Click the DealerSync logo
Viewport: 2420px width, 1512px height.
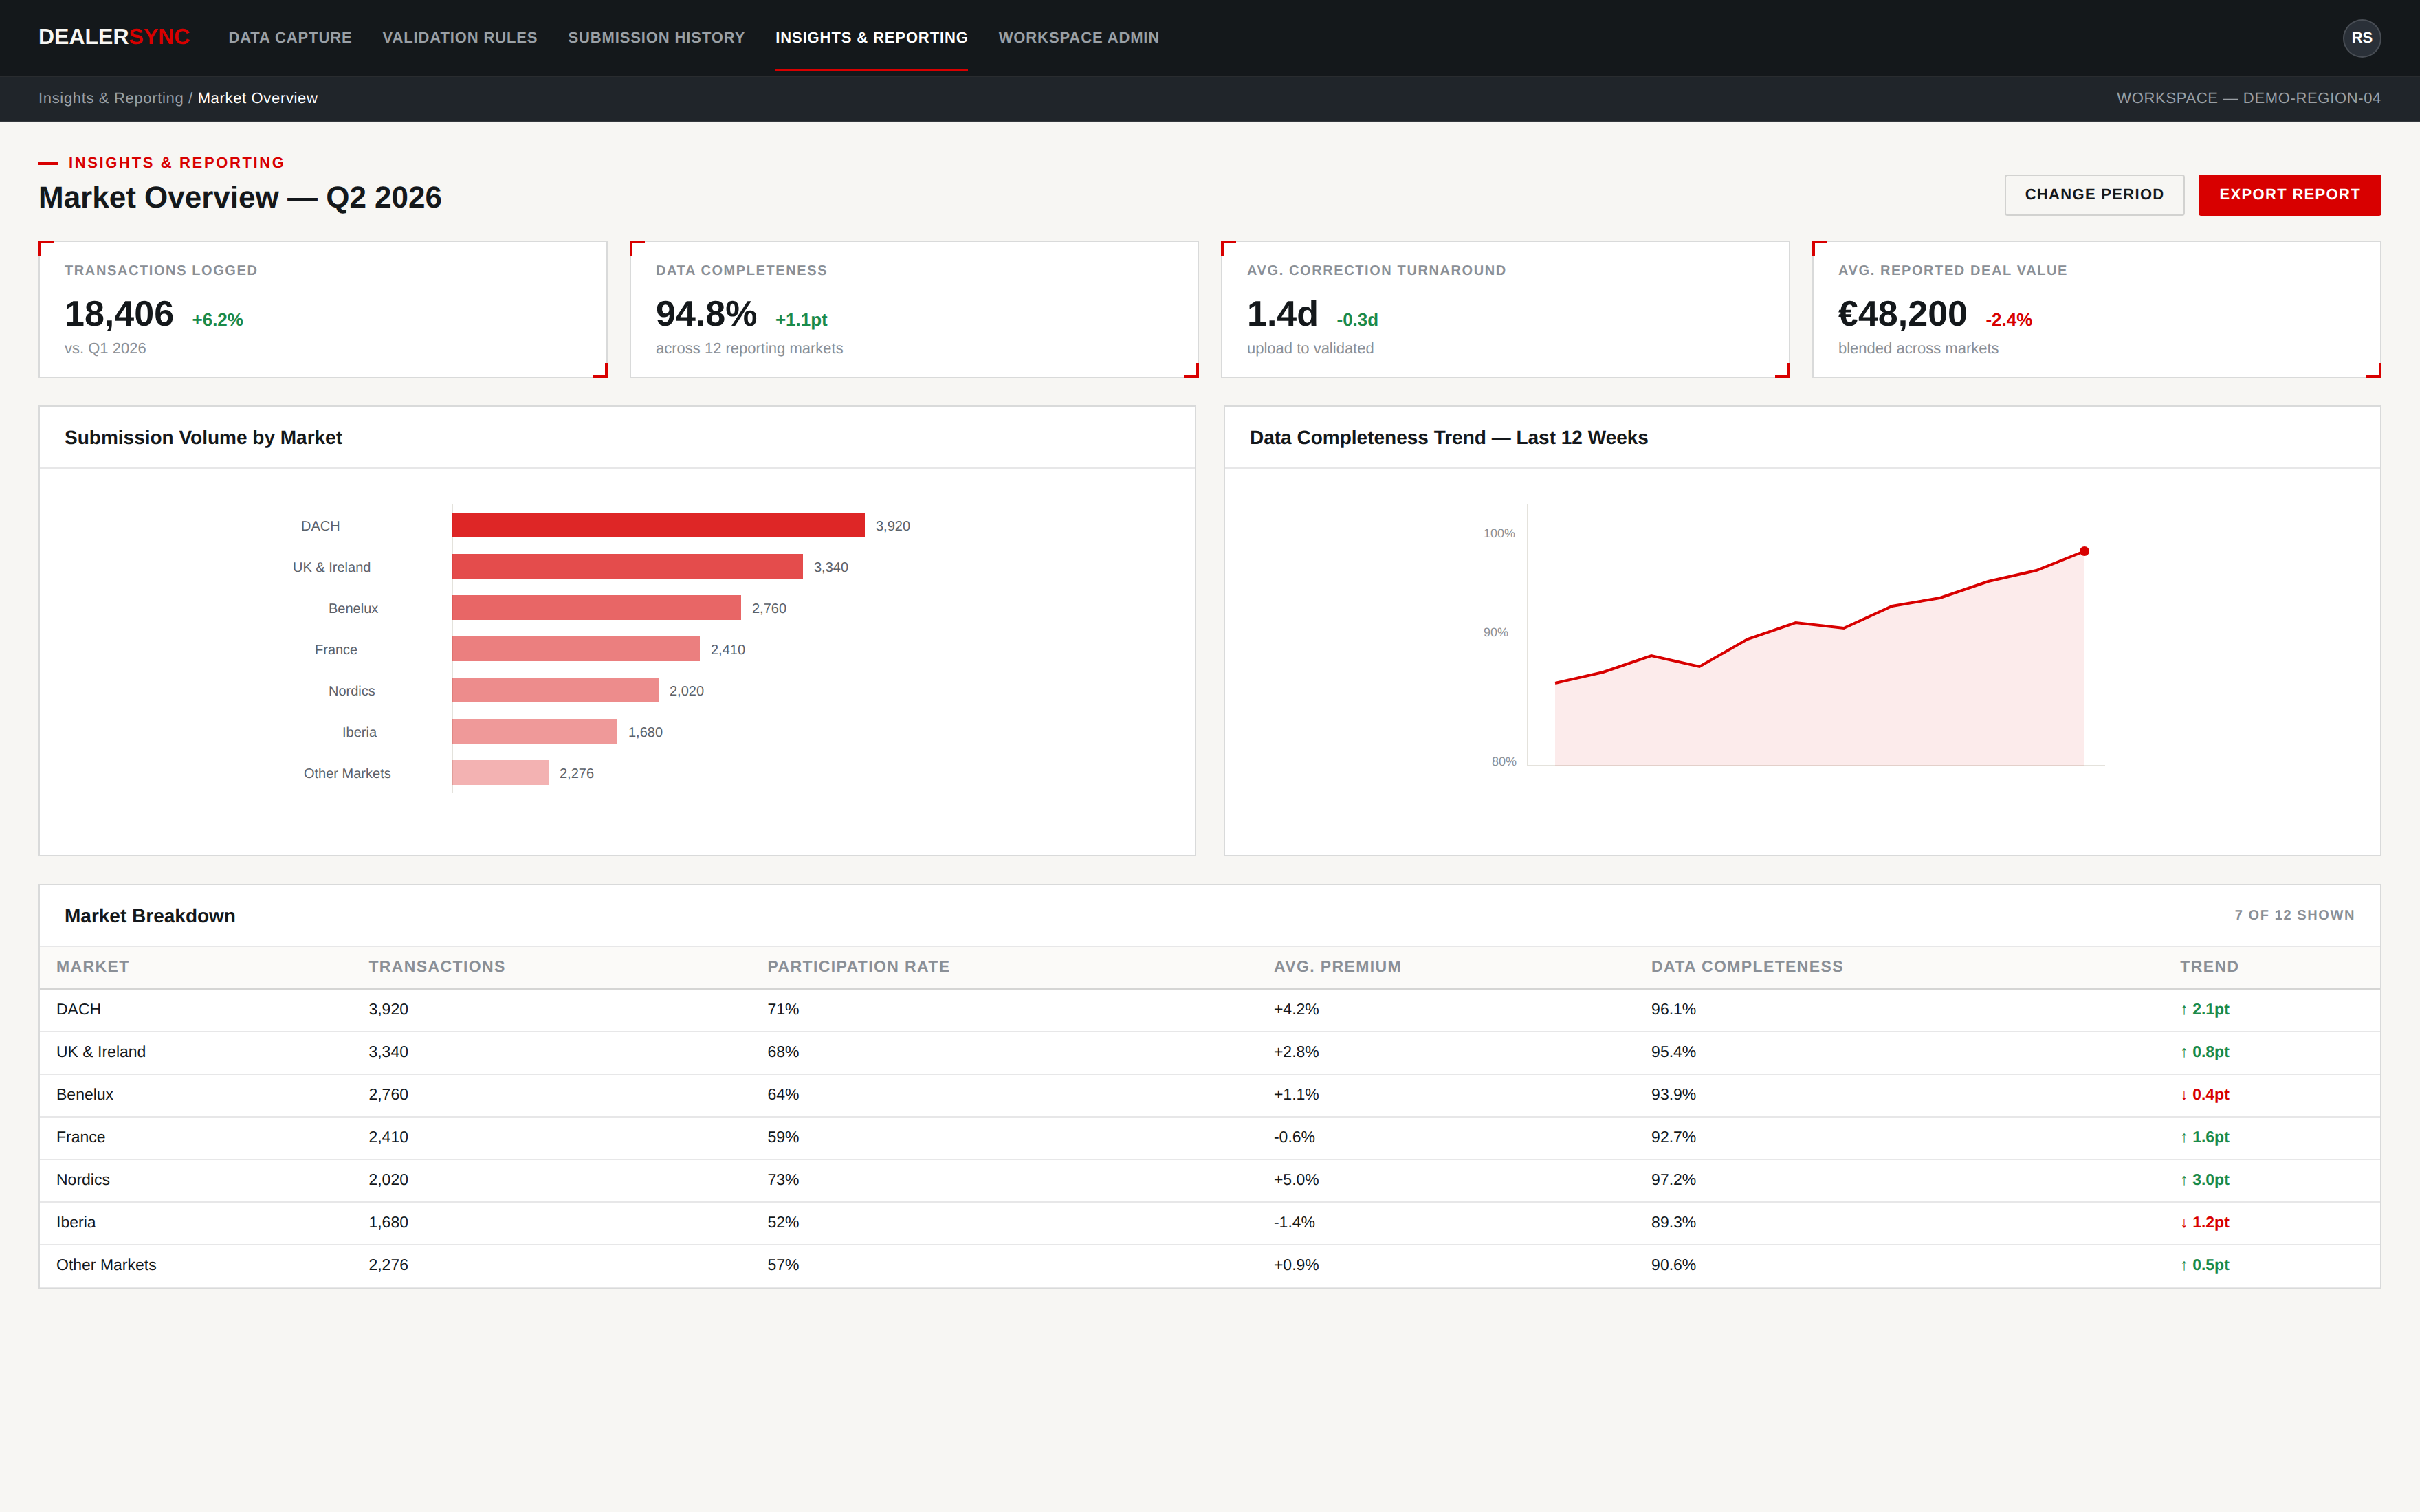point(114,37)
